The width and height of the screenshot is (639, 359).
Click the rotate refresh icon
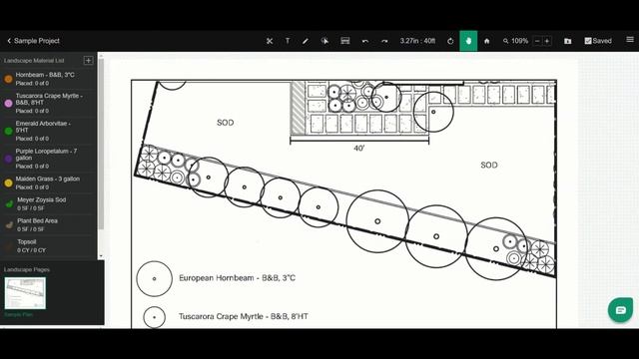click(450, 41)
